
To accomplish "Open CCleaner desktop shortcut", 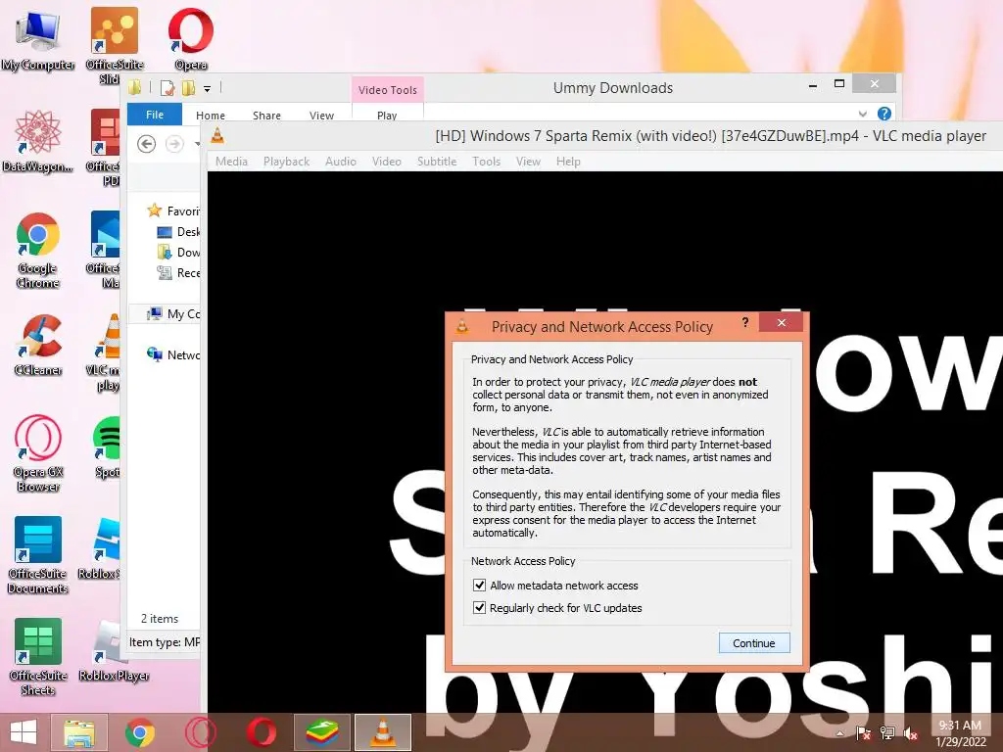I will pos(38,345).
